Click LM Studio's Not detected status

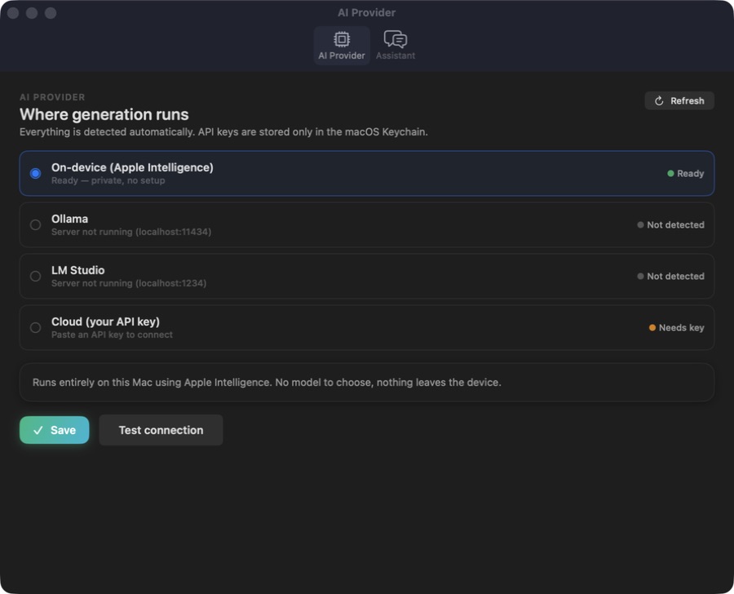tap(670, 277)
